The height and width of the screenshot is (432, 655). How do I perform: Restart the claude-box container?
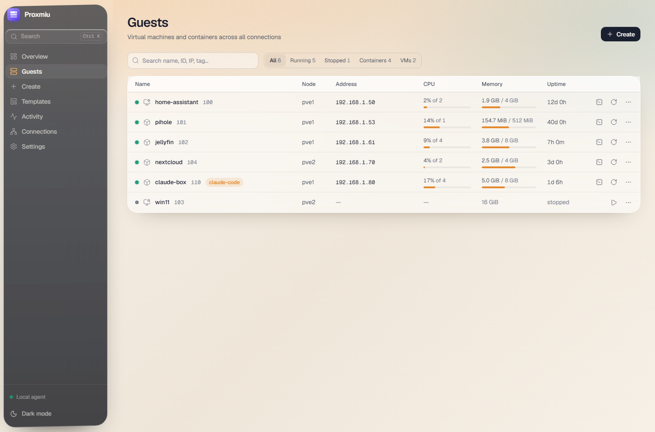pyautogui.click(x=614, y=182)
